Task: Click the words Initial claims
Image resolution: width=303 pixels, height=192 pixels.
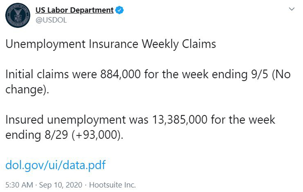Action: click(37, 74)
